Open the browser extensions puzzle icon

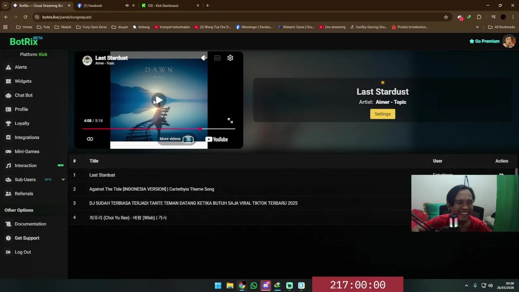(479, 17)
